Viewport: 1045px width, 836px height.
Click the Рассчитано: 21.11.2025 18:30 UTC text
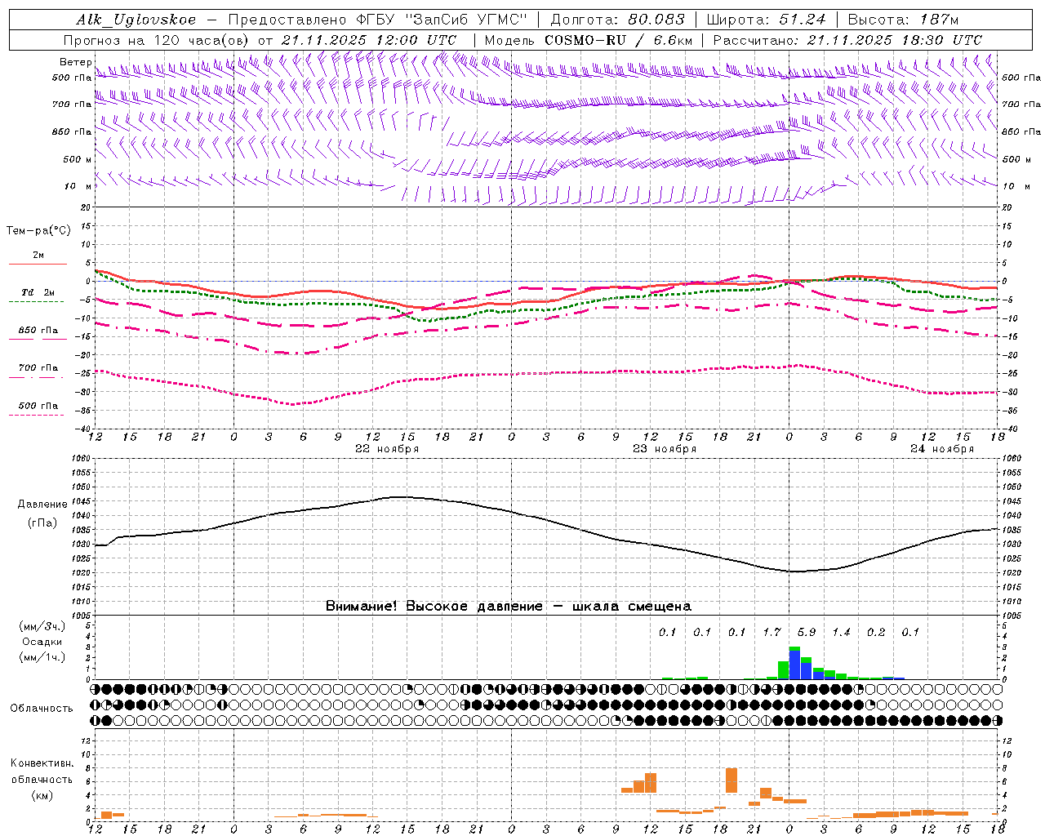847,40
